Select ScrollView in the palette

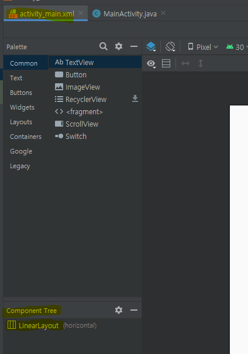[95, 124]
